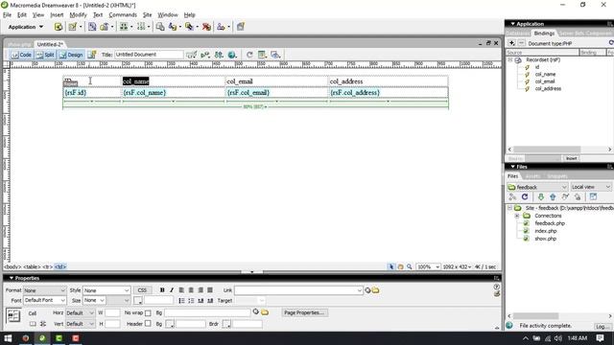Viewport: 614px width, 345px height.
Task: Open the Modify menu
Action: click(78, 15)
